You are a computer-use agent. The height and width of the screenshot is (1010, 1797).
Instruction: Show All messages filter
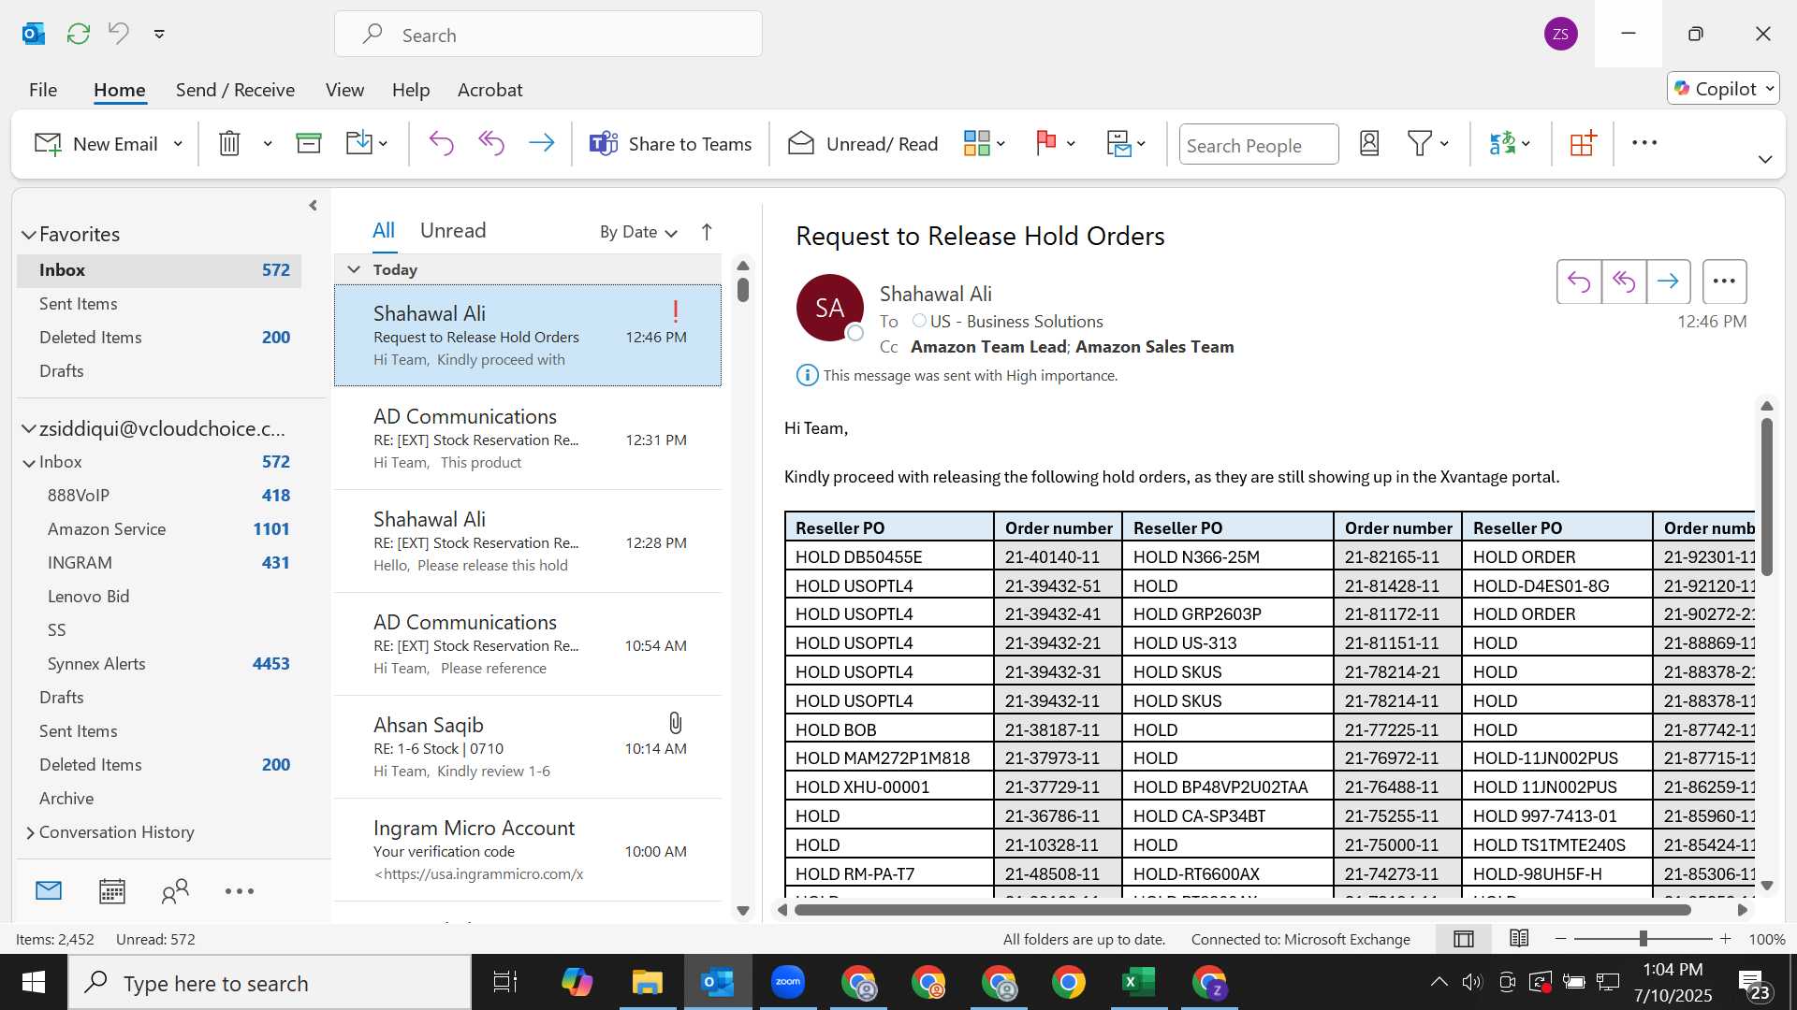point(384,231)
